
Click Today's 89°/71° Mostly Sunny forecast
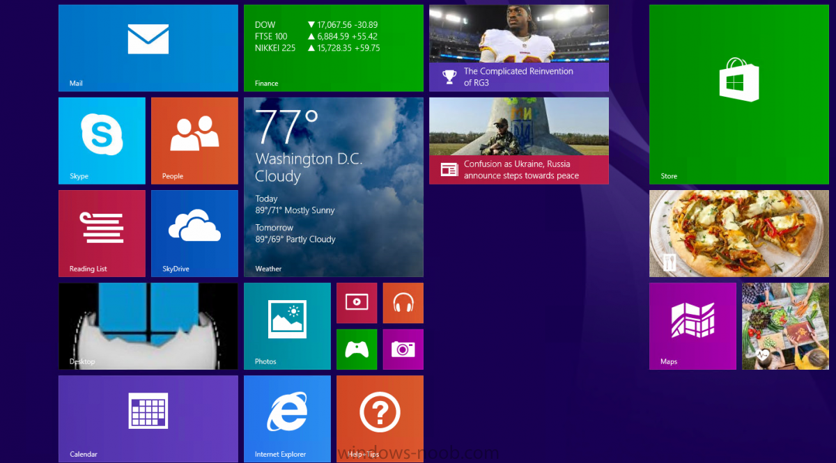tap(295, 205)
